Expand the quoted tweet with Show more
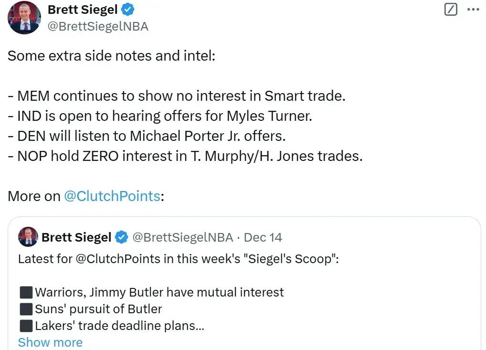 pos(50,342)
